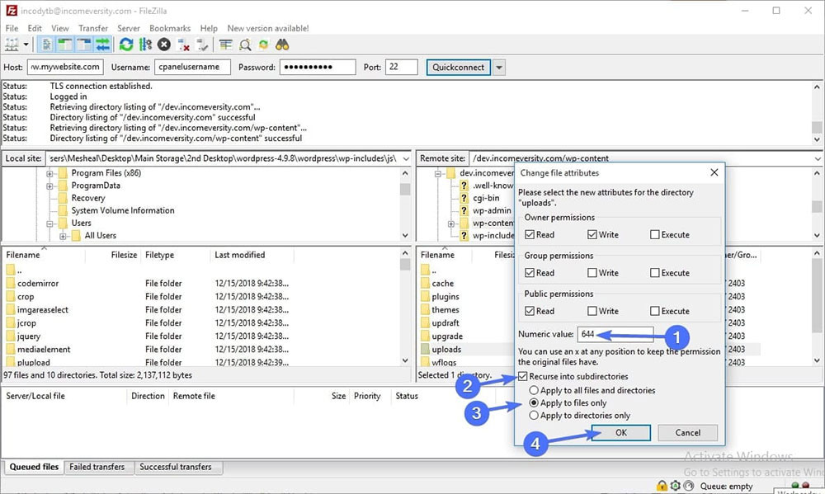Open the Server menu
825x494 pixels.
pos(129,28)
